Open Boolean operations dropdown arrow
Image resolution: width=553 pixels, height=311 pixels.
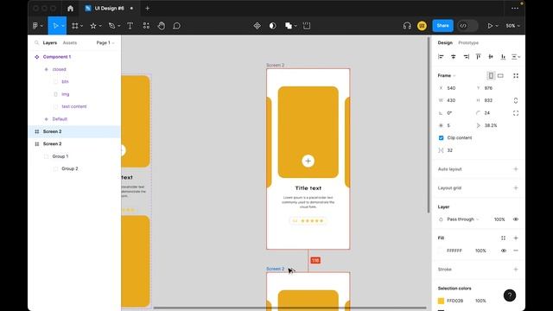pyautogui.click(x=296, y=26)
